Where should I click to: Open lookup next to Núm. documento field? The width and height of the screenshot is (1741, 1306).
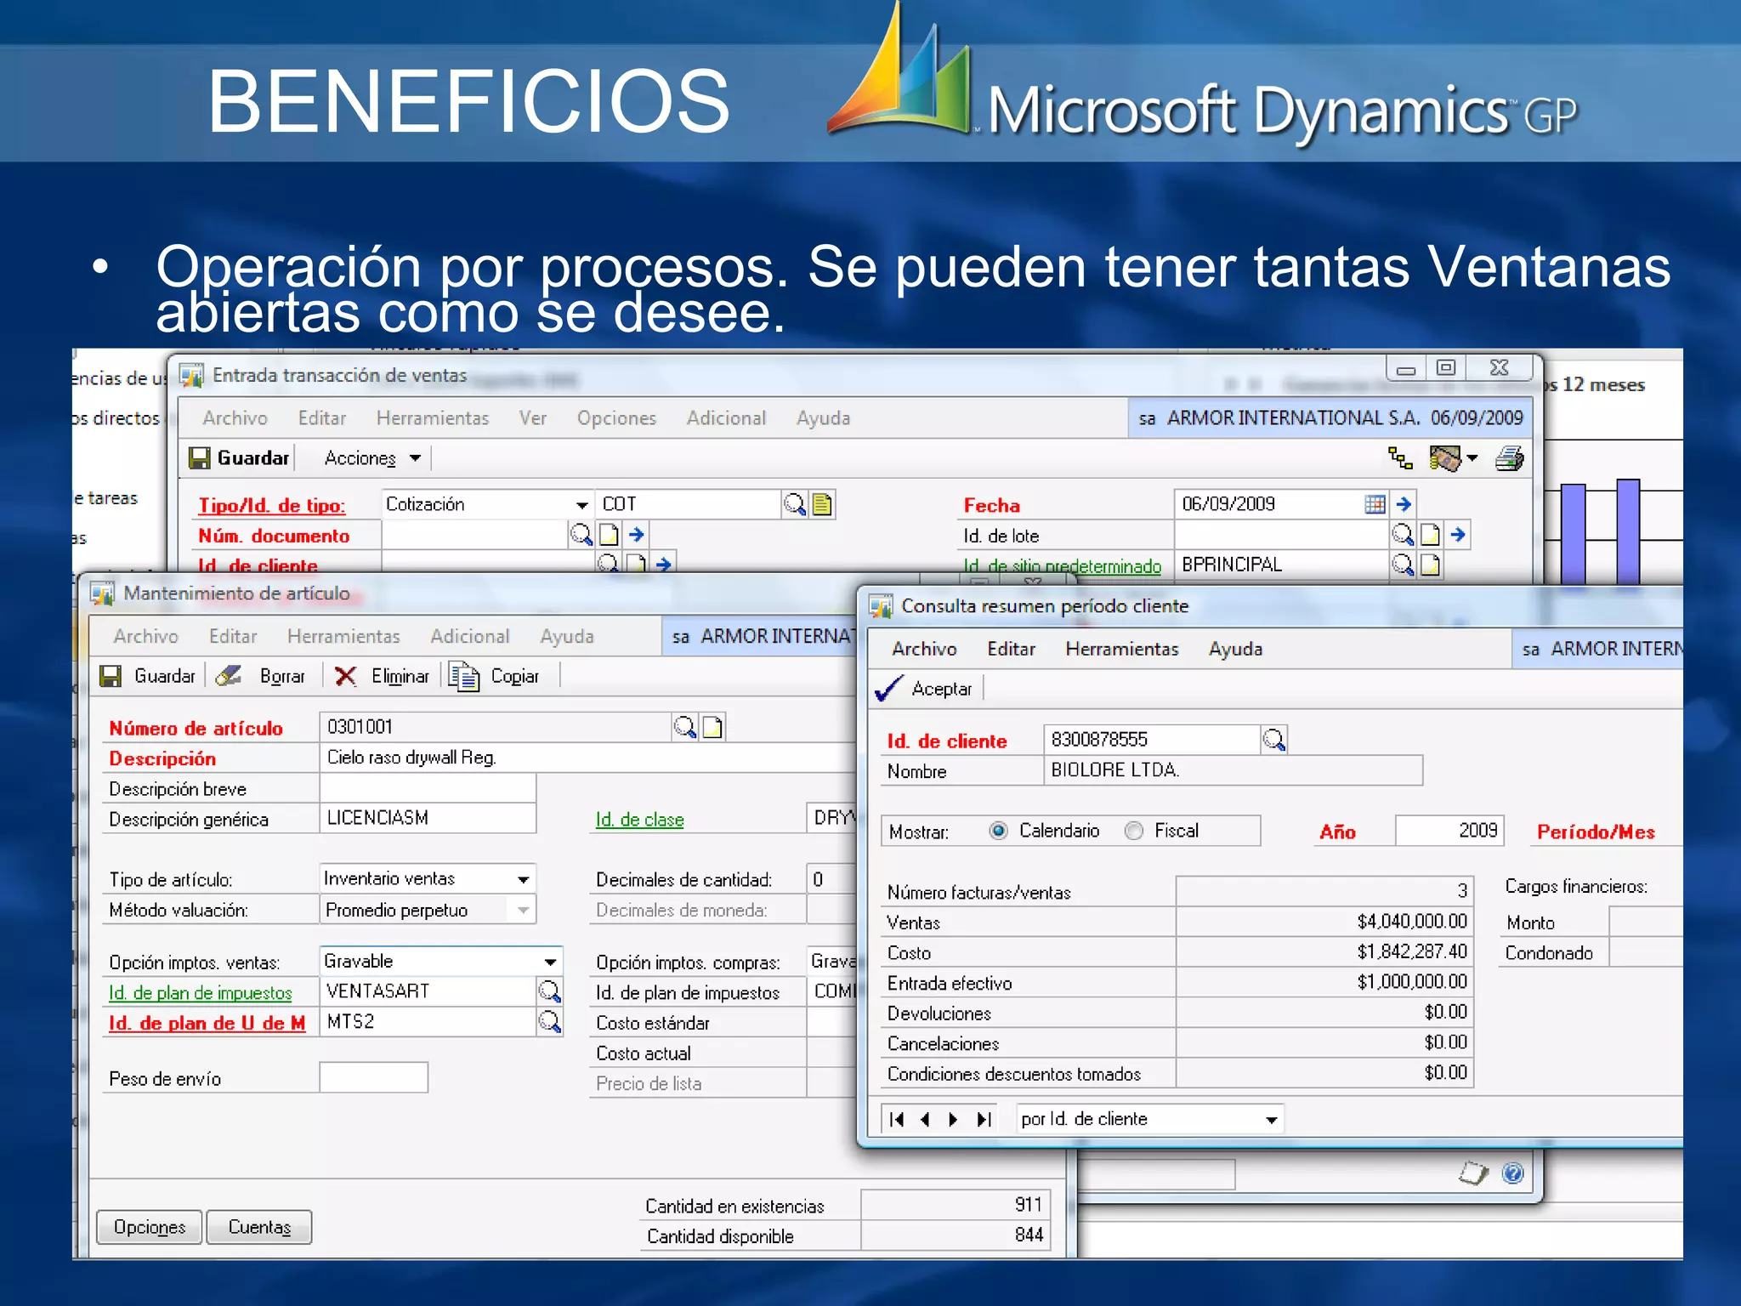(581, 535)
